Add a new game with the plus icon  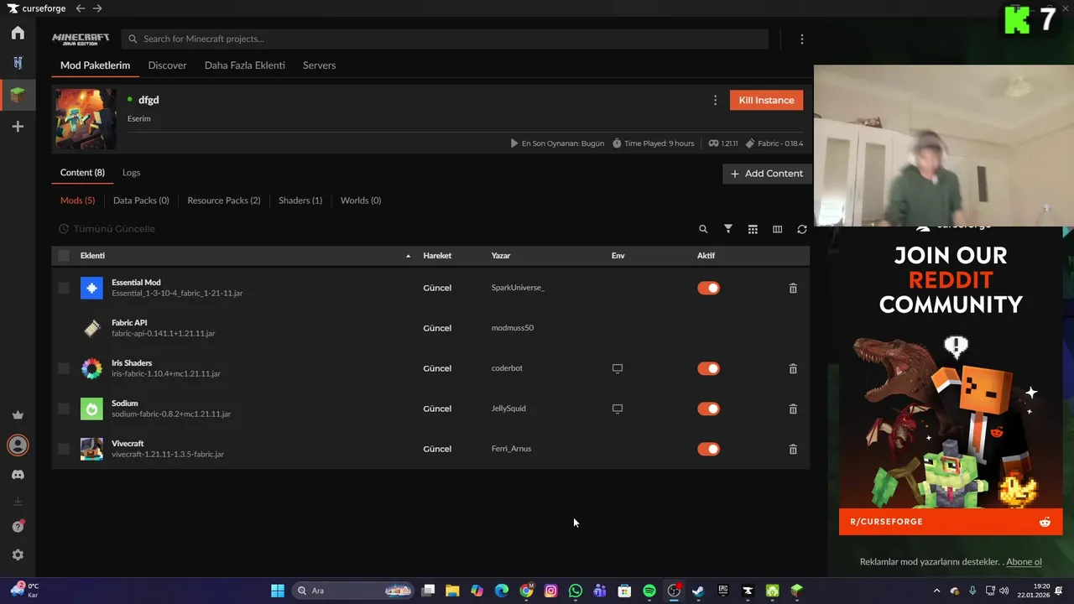point(18,127)
